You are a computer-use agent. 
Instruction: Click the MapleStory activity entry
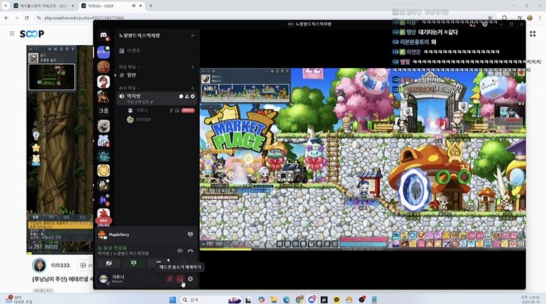(x=119, y=234)
